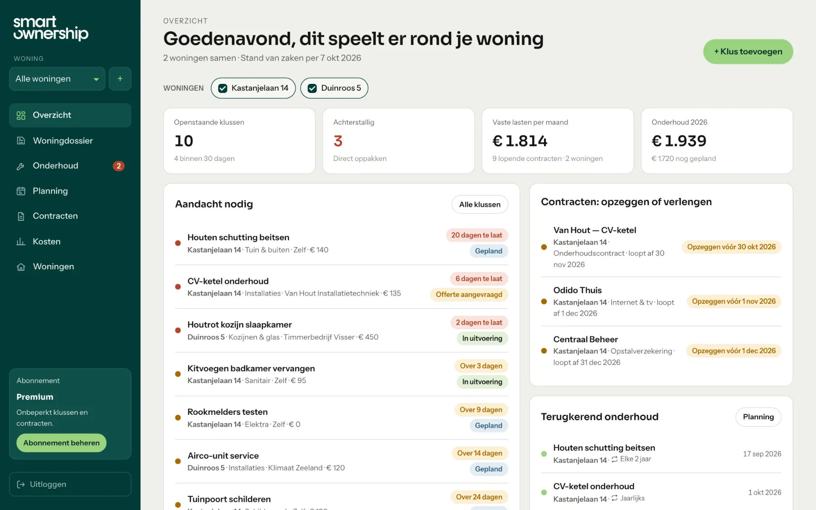Open the Houten schutting beitsen task in Aandacht nodig

click(x=341, y=243)
